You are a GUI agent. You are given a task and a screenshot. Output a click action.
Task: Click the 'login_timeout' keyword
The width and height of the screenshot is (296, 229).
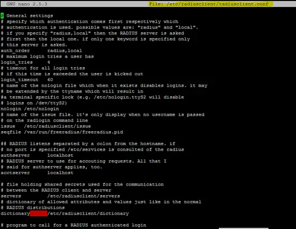19,80
